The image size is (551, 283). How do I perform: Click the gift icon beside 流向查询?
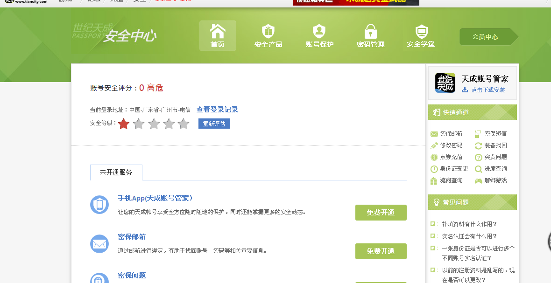point(434,180)
